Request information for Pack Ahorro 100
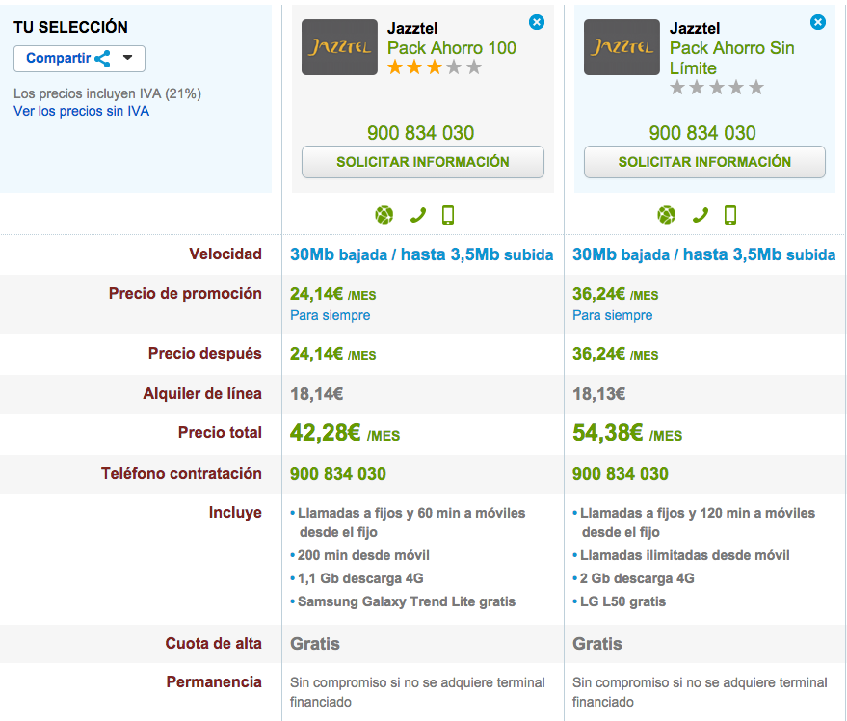 422,162
